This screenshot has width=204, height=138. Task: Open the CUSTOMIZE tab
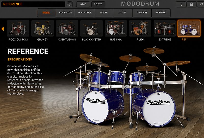66,13
